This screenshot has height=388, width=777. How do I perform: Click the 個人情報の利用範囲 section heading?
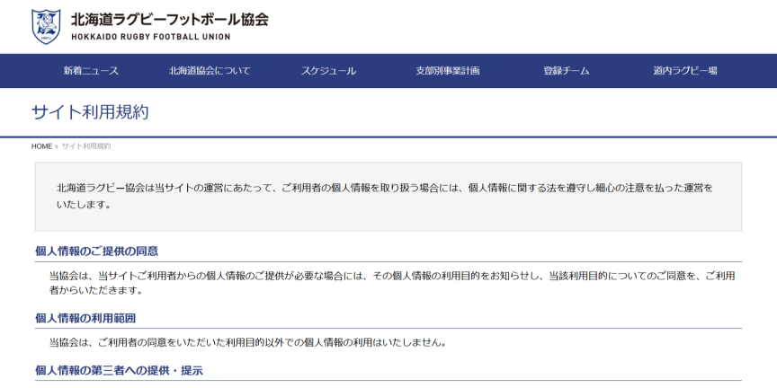point(85,318)
